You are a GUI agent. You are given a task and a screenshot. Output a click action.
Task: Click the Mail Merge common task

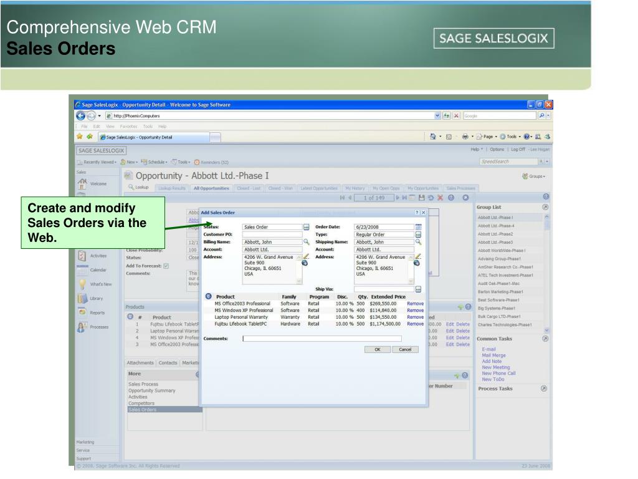pyautogui.click(x=493, y=355)
